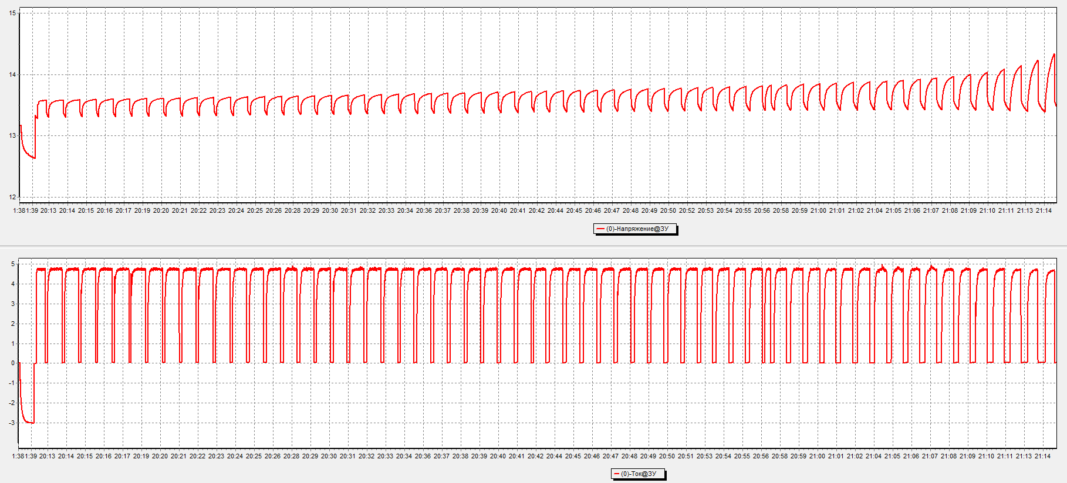
Task: Click the horizontal divider between the charts
Action: pos(533,246)
